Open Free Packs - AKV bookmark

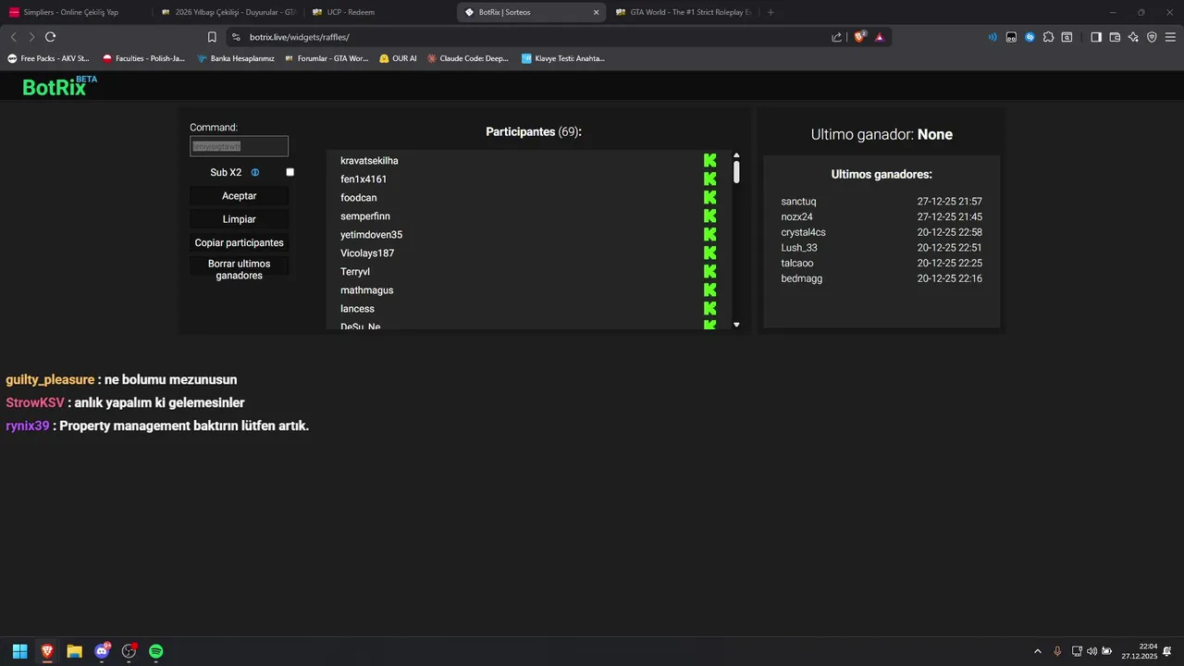(49, 58)
